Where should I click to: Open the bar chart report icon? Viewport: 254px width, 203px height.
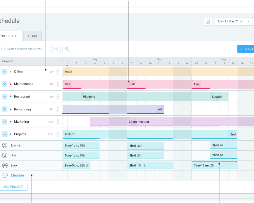point(208,22)
